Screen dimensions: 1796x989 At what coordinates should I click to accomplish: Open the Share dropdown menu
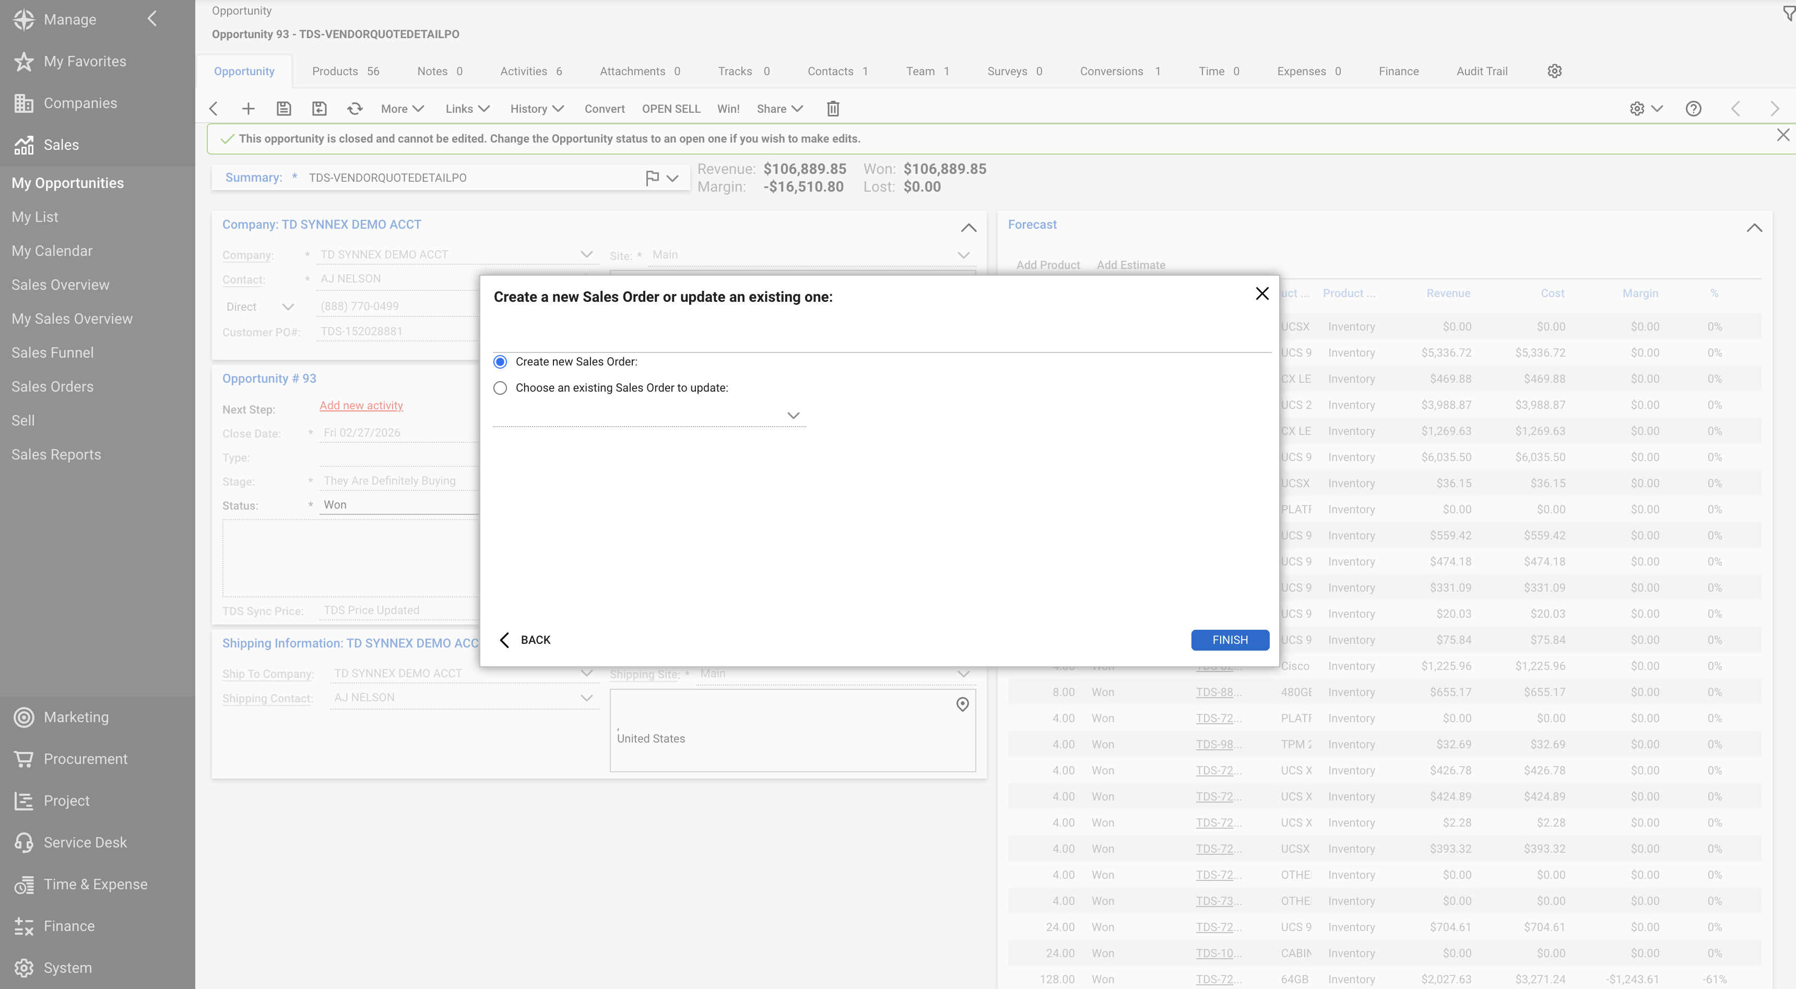(x=780, y=109)
